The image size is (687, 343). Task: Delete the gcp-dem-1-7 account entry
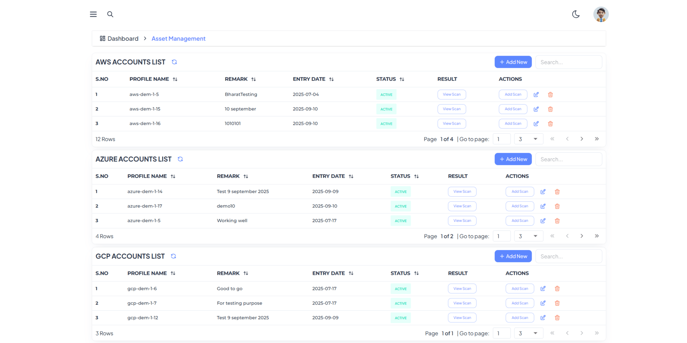(x=557, y=303)
